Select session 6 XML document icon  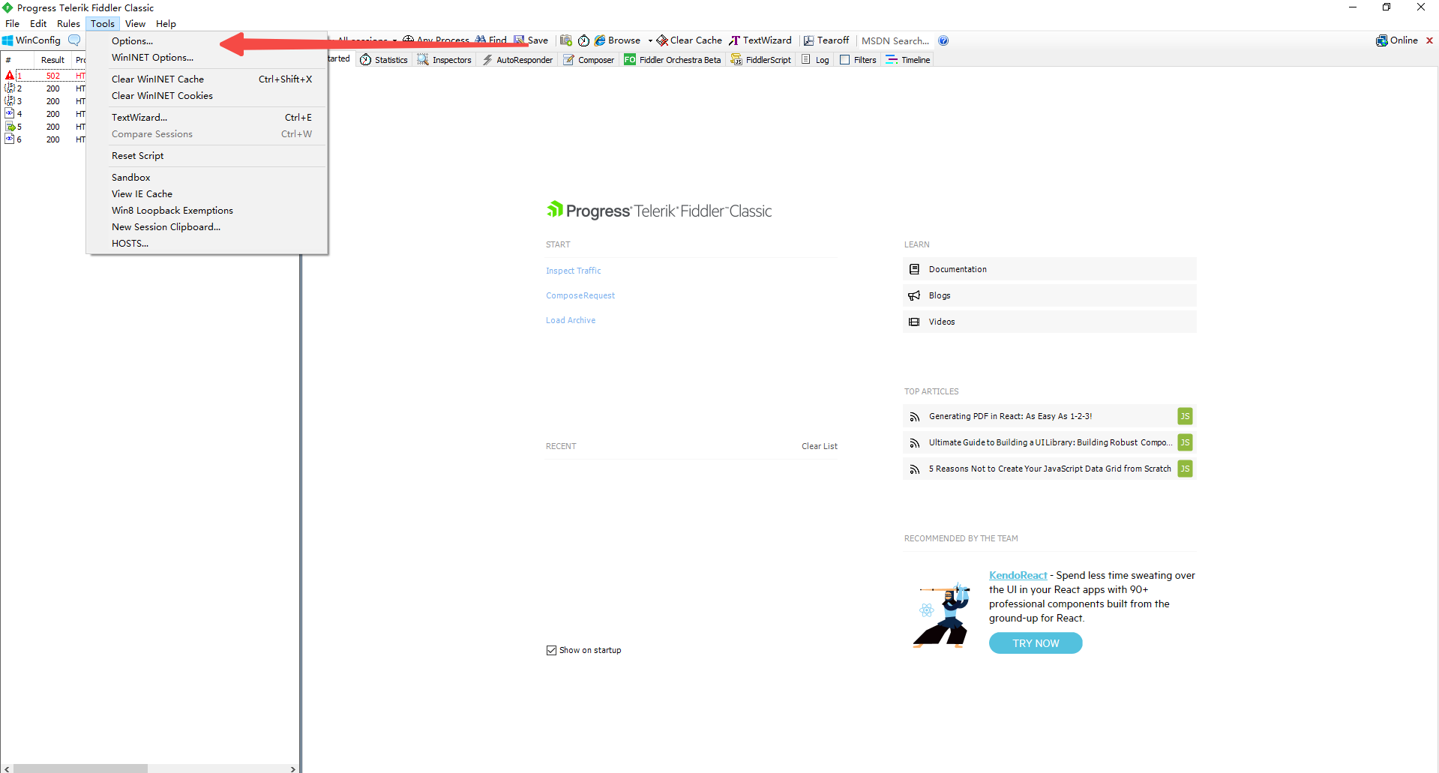pyautogui.click(x=10, y=139)
